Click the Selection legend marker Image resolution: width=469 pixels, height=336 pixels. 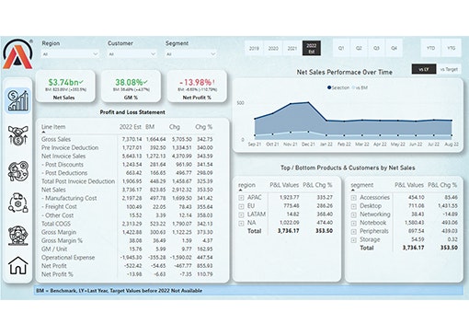329,87
